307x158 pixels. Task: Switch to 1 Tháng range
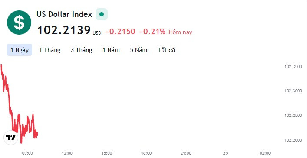[x=50, y=50]
